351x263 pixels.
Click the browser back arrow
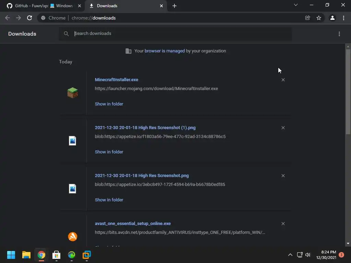coord(8,18)
